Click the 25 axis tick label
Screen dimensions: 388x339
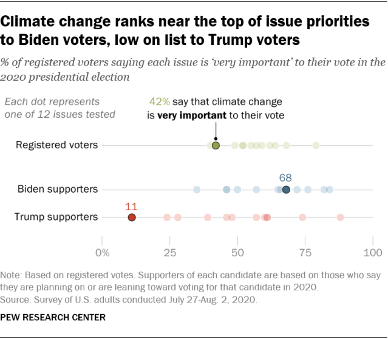click(x=170, y=252)
